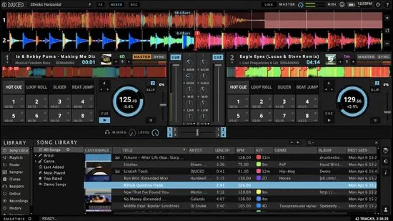Image resolution: width=393 pixels, height=221 pixels.
Task: Click the crossfader slider
Action: click(x=197, y=132)
